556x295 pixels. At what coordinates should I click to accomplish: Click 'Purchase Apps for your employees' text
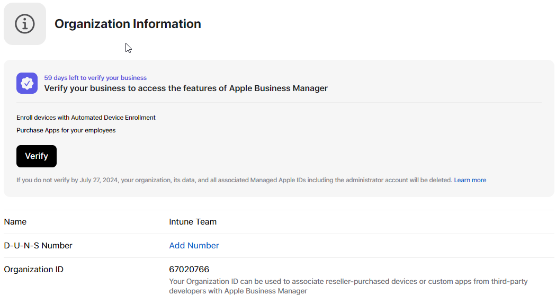(x=66, y=130)
